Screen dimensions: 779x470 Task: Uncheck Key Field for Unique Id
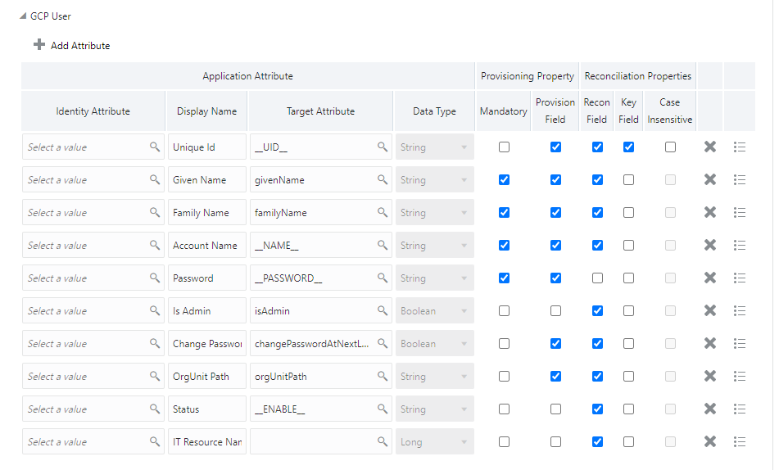[628, 147]
